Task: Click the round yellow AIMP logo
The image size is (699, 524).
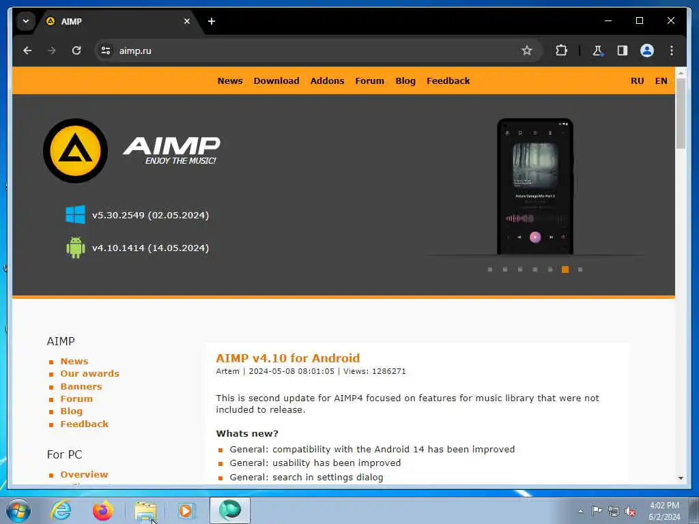Action: click(75, 151)
